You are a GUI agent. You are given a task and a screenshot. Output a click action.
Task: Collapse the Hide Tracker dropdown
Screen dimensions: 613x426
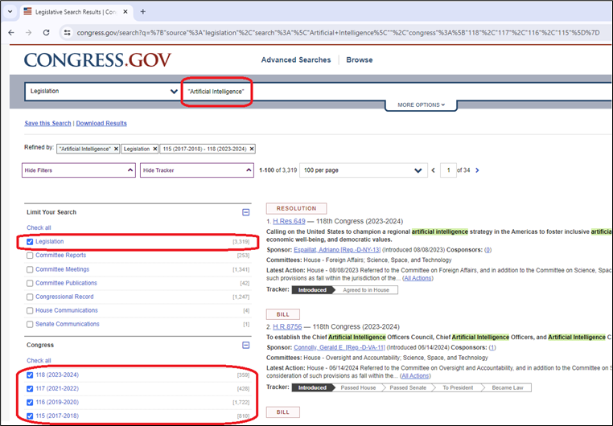[197, 170]
